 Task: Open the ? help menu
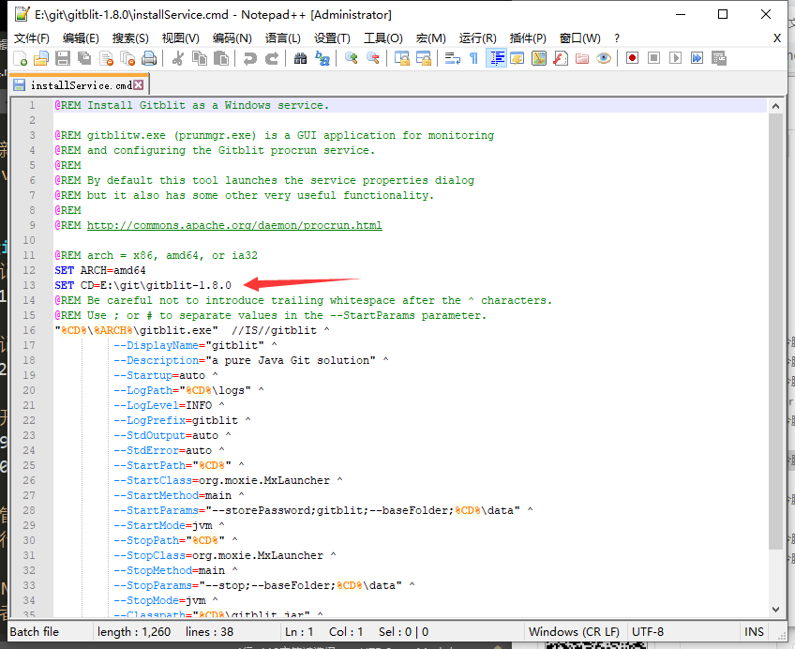617,38
